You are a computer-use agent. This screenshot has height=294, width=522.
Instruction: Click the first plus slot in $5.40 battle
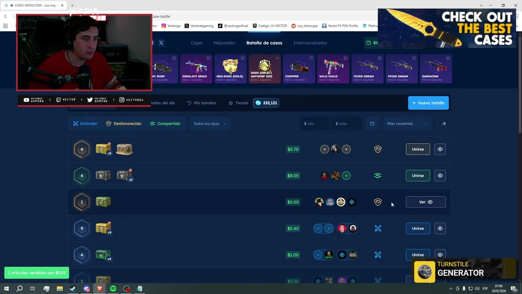tap(318, 228)
